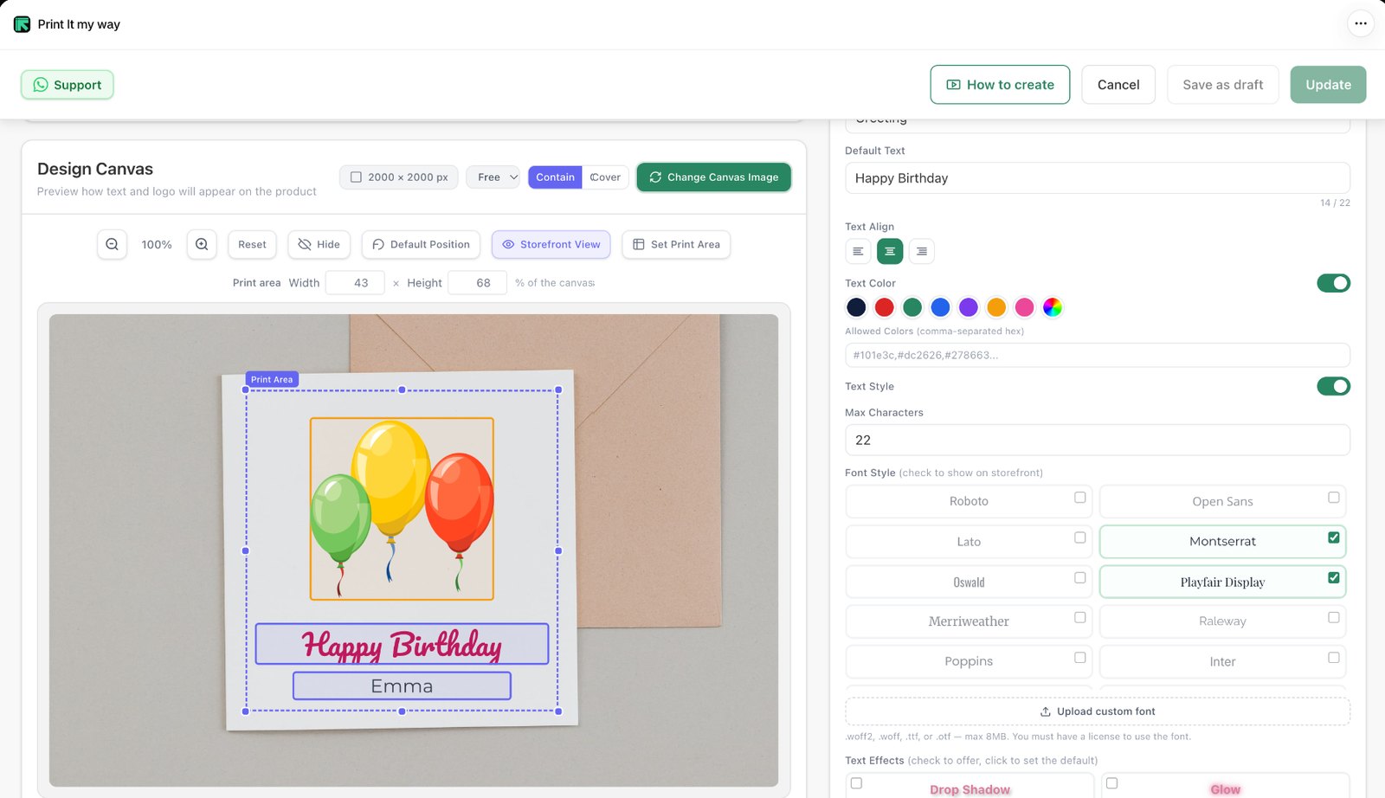Click Hide in the canvas toolbar
The height and width of the screenshot is (798, 1385).
(x=319, y=245)
